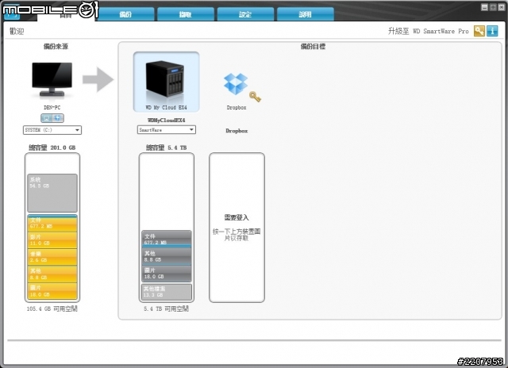Screen dimensions: 508x368
Task: Click the blue information icon
Action: coord(492,31)
